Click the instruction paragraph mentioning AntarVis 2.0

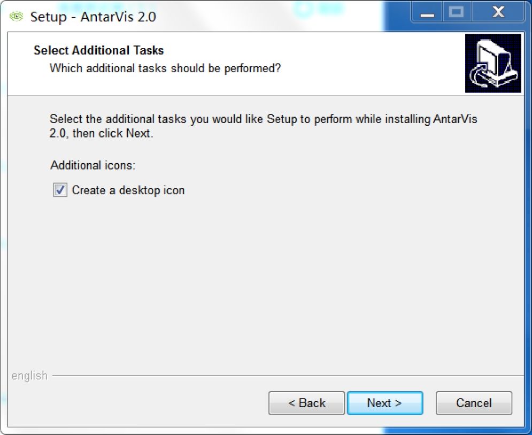[x=262, y=126]
